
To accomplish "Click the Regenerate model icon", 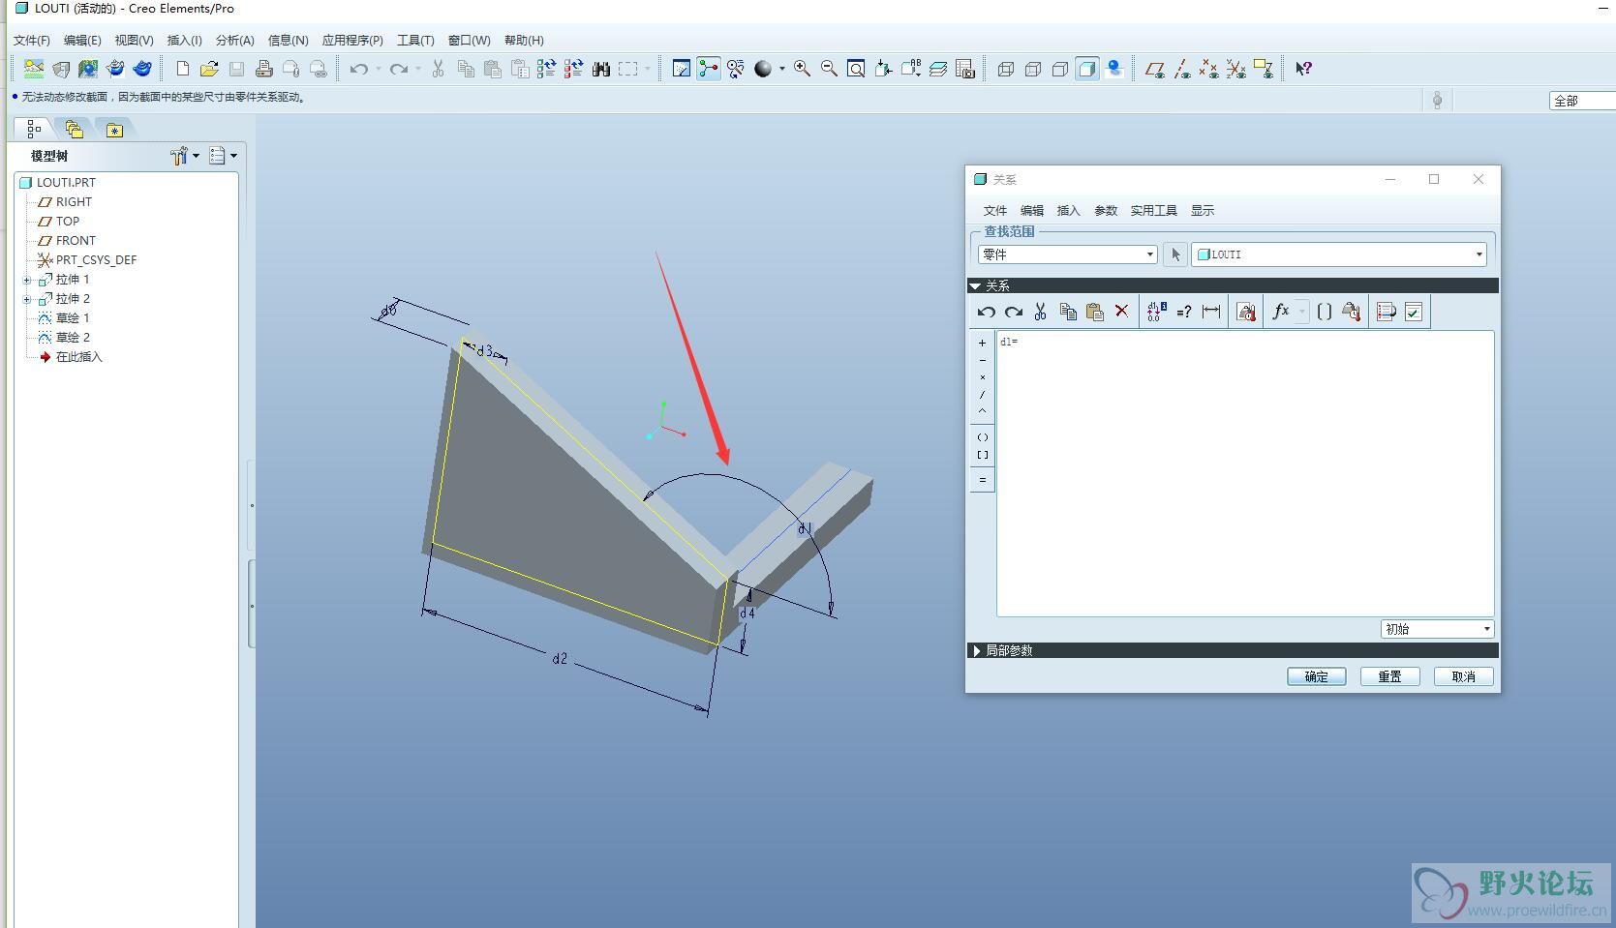I will click(x=546, y=69).
